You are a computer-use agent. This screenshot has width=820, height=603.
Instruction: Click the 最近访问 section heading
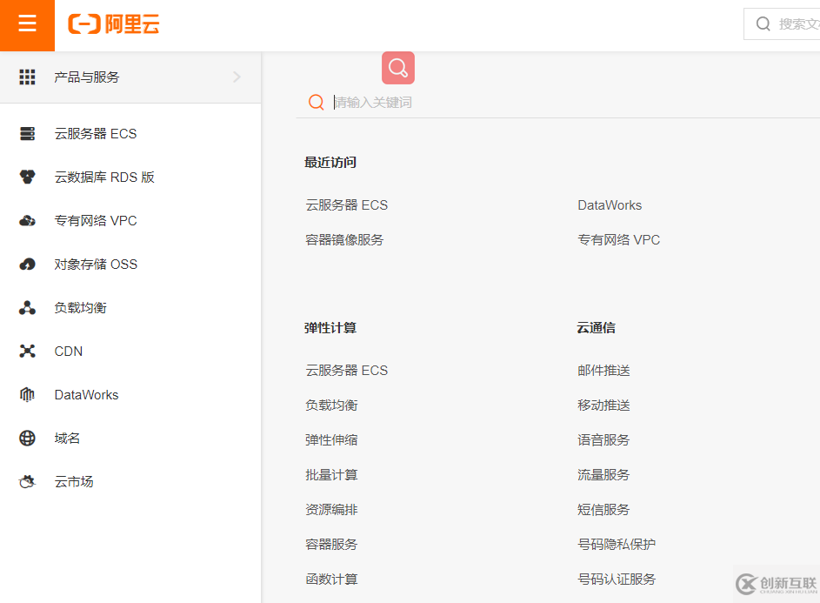(x=330, y=162)
